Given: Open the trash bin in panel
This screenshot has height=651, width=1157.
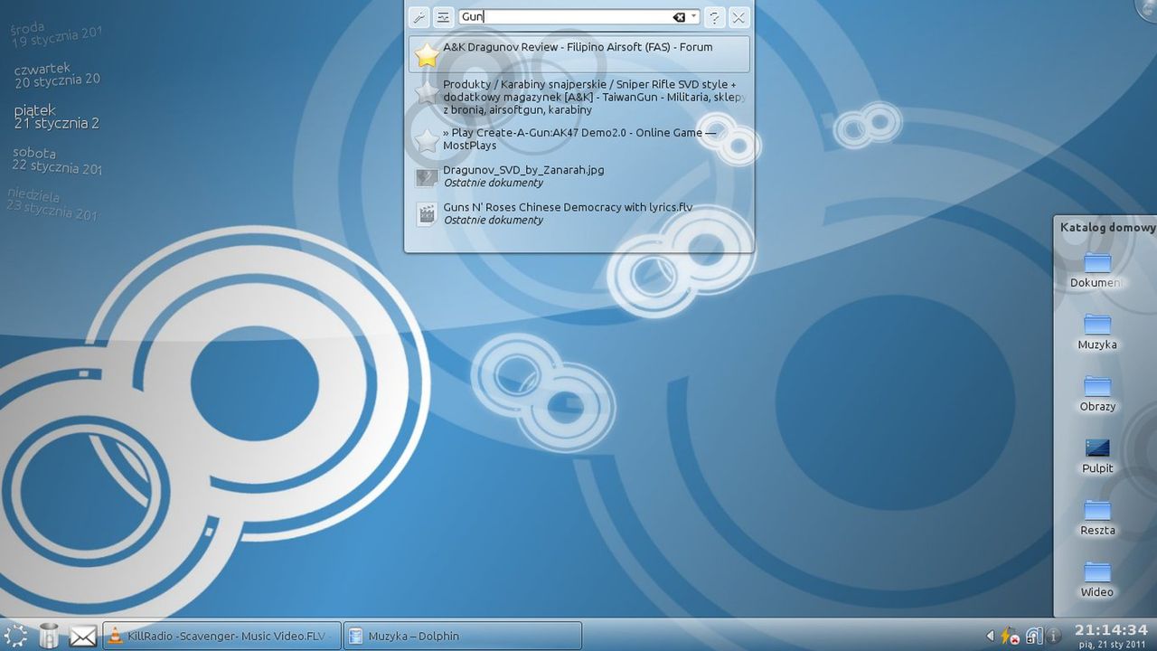Looking at the screenshot, I should click(49, 636).
